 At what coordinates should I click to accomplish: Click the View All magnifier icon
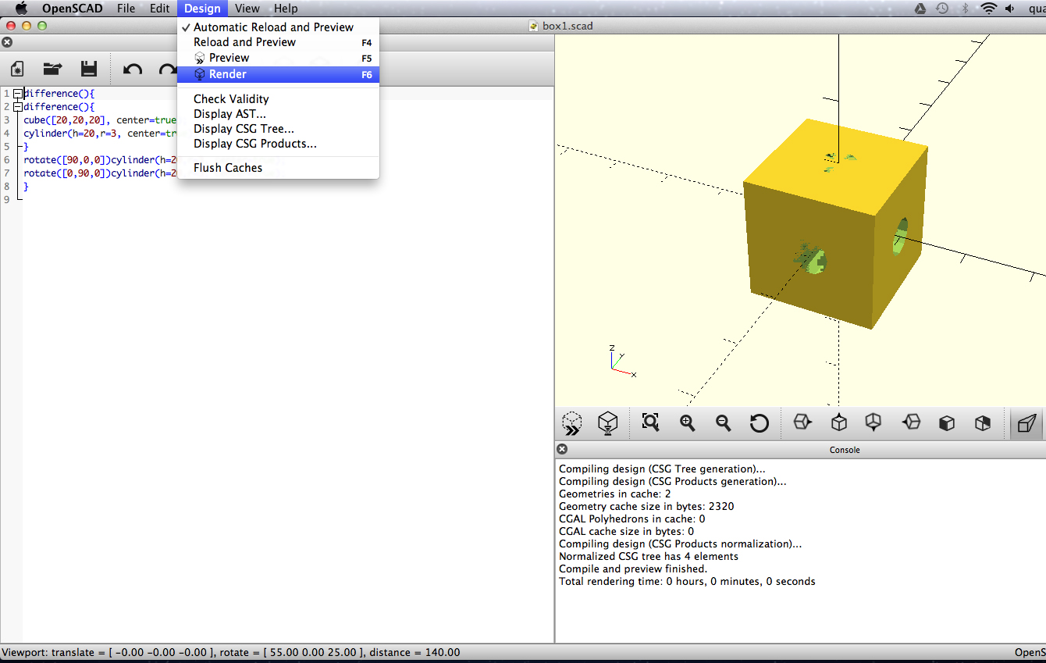(650, 422)
